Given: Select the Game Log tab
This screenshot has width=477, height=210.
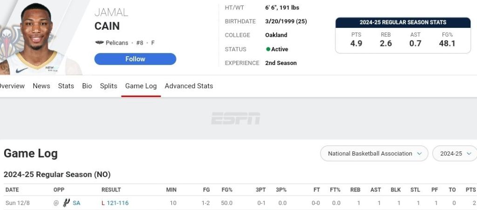Looking at the screenshot, I should (141, 86).
